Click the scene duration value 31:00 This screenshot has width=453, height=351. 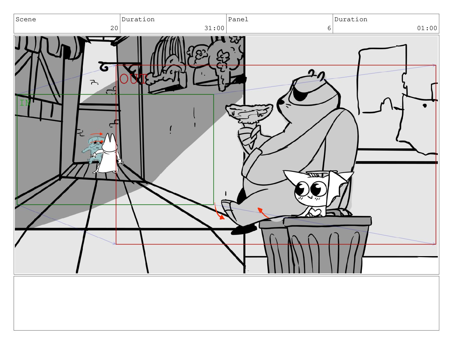pyautogui.click(x=214, y=28)
